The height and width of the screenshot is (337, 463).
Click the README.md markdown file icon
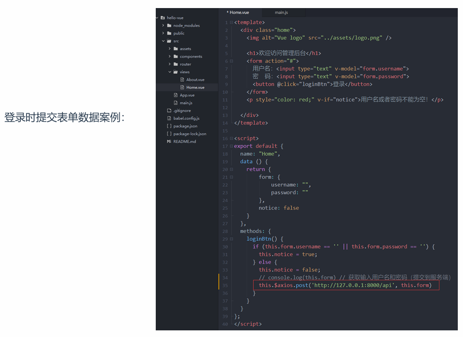point(169,142)
